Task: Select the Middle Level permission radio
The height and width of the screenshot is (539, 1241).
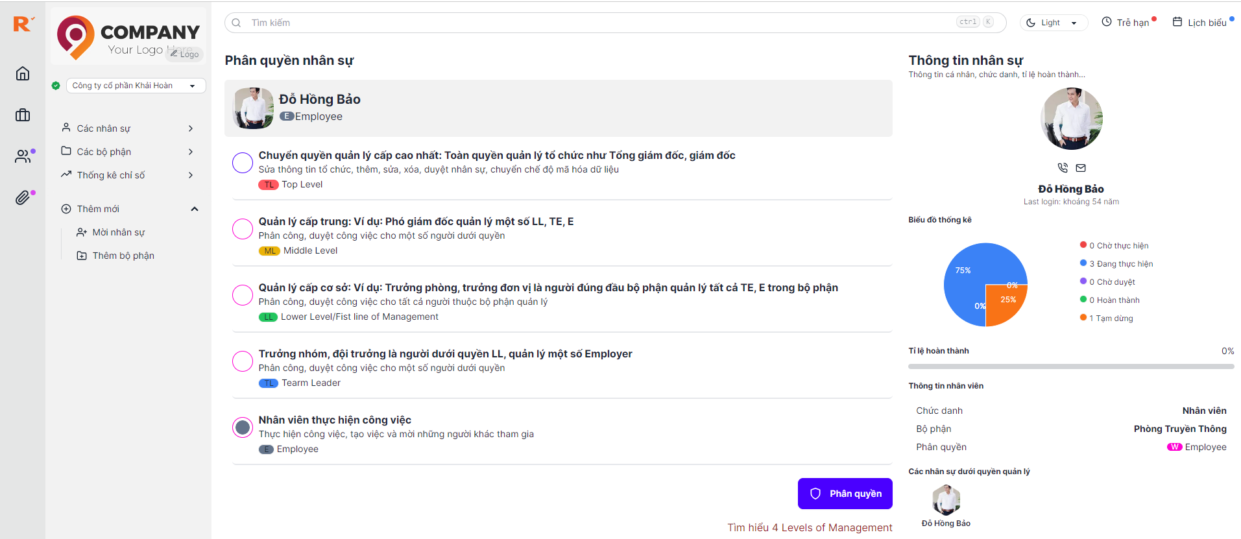Action: point(243,229)
